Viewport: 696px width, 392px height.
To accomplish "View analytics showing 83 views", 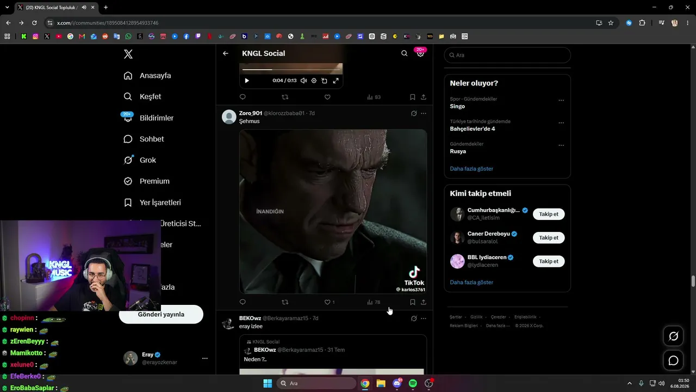I will (374, 97).
